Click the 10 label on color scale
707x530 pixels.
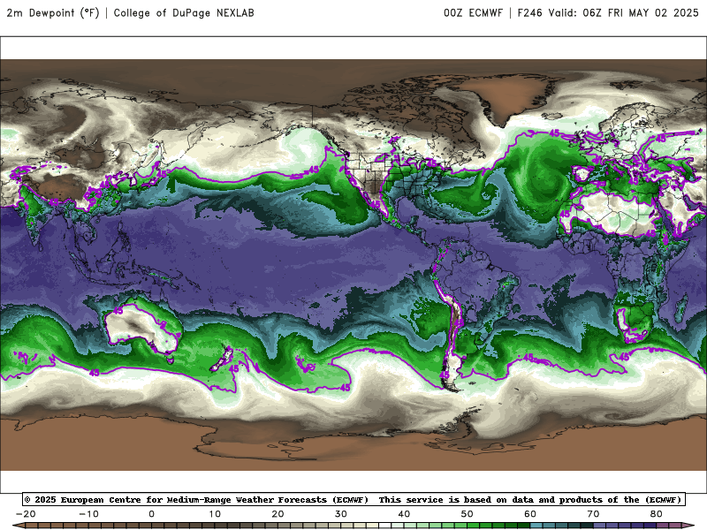215,514
